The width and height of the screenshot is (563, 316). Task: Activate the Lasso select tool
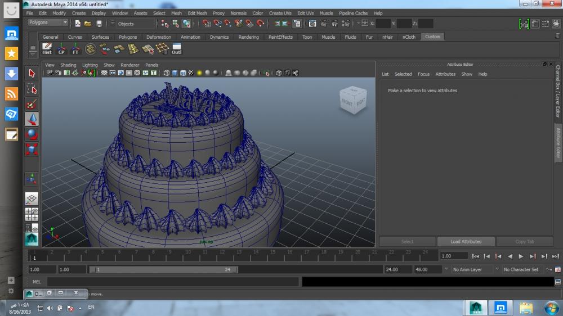coord(32,89)
